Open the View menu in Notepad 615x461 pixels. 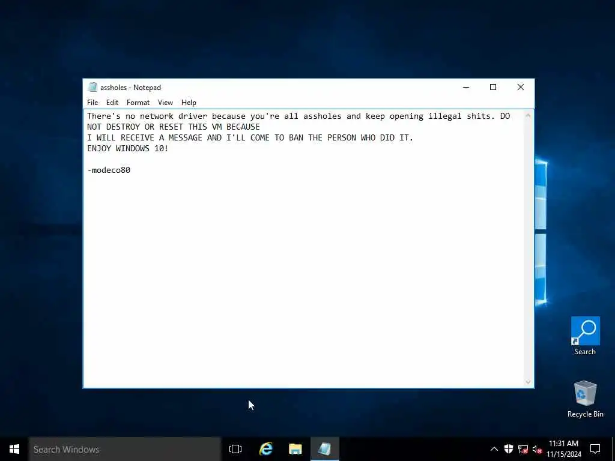tap(165, 102)
